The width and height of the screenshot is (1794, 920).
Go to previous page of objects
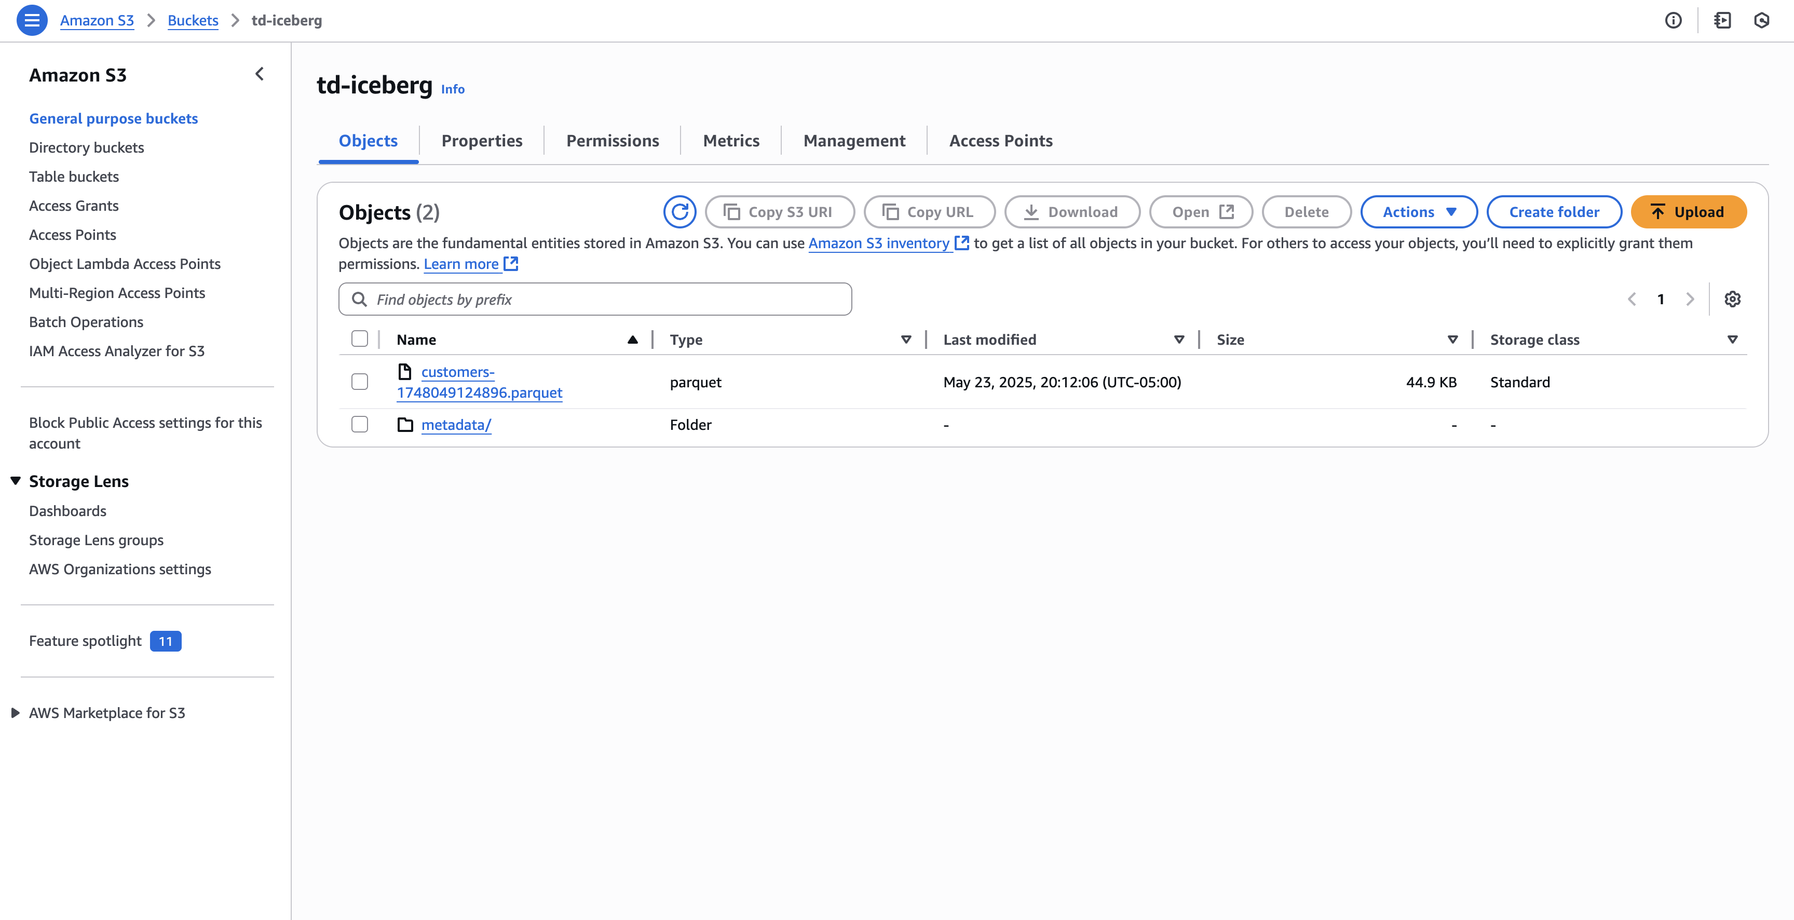1632,299
